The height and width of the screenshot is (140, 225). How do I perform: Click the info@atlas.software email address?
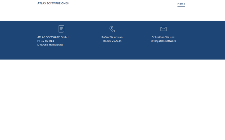pyautogui.click(x=163, y=41)
